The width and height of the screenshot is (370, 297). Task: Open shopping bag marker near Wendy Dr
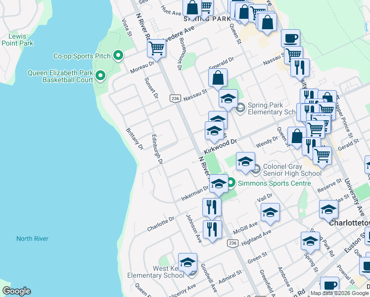click(x=297, y=137)
